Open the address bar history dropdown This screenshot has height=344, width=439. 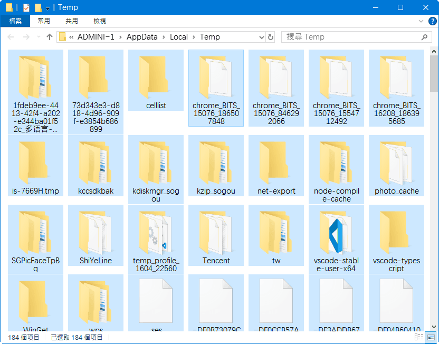262,37
